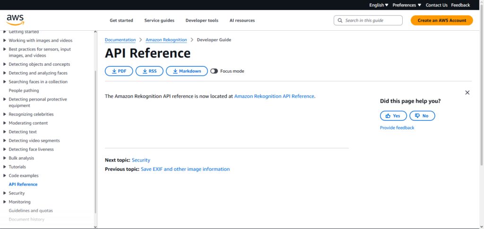The height and width of the screenshot is (229, 484).
Task: Click sidebar scrollbar up arrow
Action: (95, 32)
